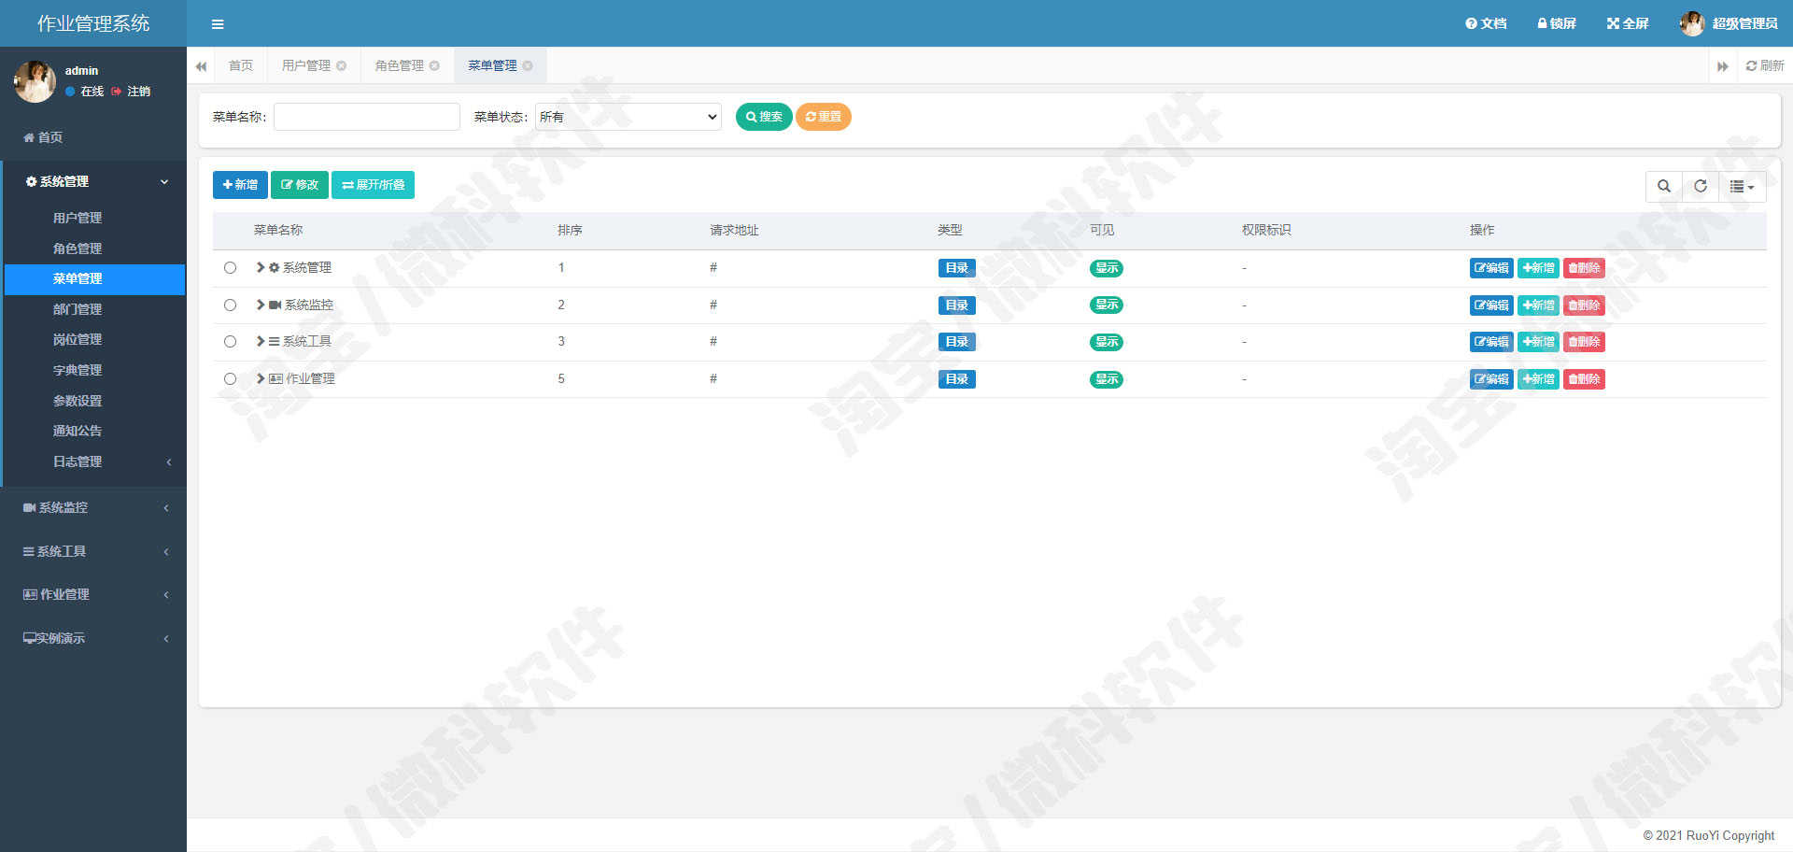Click 删除 for 系统管理 row
The height and width of the screenshot is (852, 1793).
coord(1584,268)
